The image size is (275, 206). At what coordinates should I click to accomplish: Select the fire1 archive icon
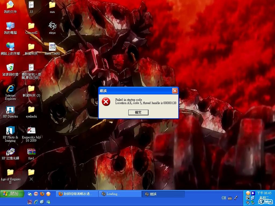pos(31,154)
